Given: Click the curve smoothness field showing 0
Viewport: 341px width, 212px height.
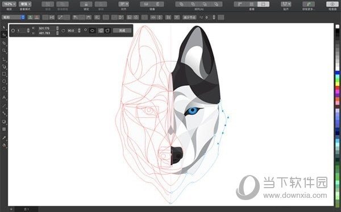Looking at the screenshot, I should pyautogui.click(x=207, y=17).
